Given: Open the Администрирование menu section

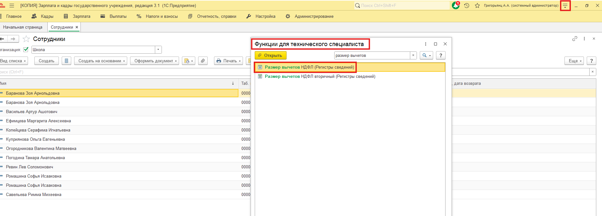Looking at the screenshot, I should pyautogui.click(x=309, y=16).
